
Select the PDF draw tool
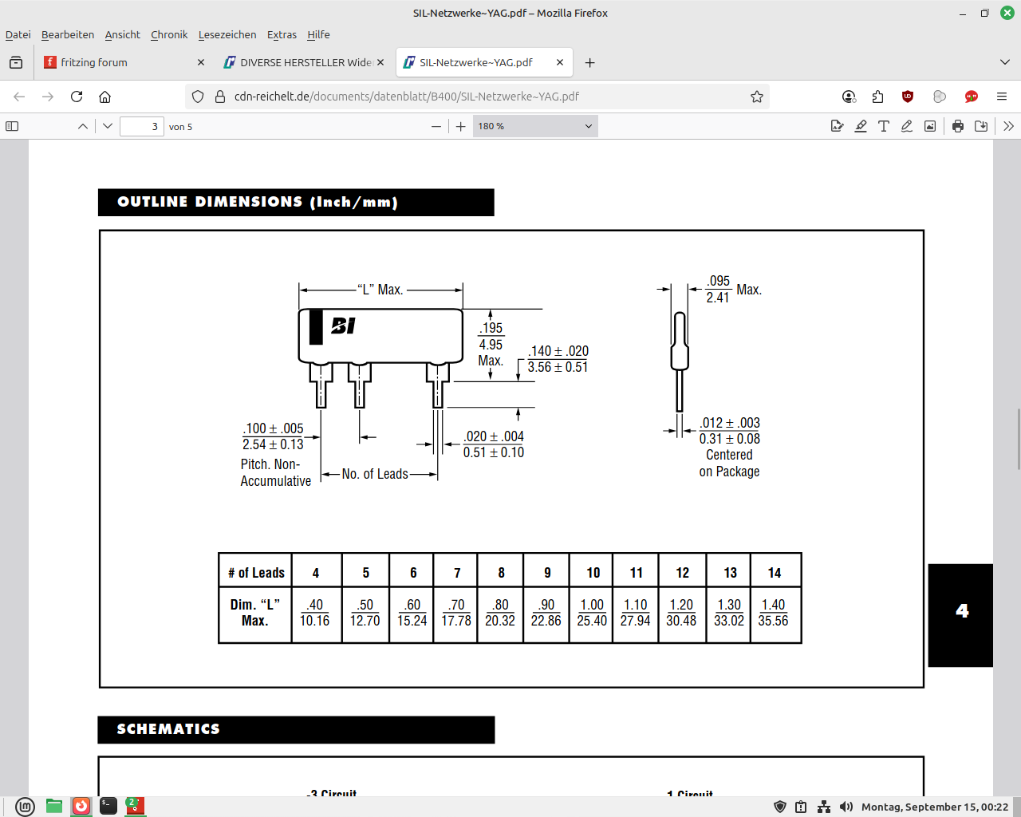[907, 126]
